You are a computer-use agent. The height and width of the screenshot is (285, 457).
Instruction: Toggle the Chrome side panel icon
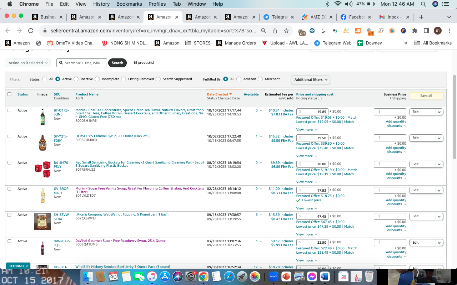pos(426,31)
